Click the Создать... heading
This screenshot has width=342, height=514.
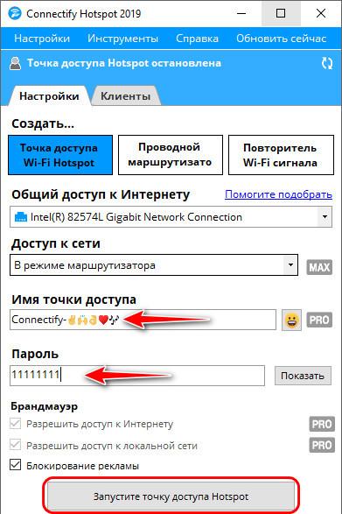click(x=43, y=123)
